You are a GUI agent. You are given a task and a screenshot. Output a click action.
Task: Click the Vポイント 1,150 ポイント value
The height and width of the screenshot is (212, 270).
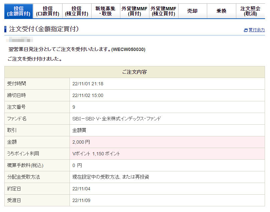tap(96, 154)
